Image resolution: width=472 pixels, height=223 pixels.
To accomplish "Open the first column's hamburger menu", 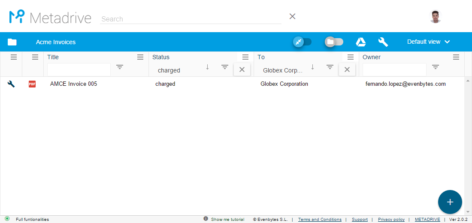I will [14, 57].
